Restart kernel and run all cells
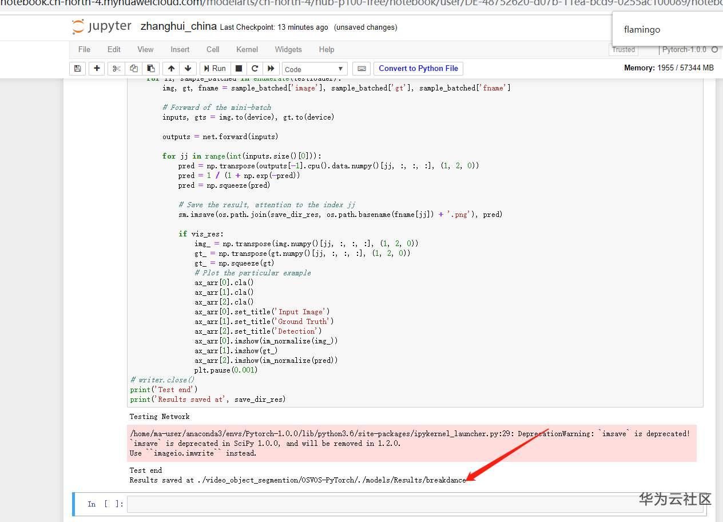 coord(272,69)
